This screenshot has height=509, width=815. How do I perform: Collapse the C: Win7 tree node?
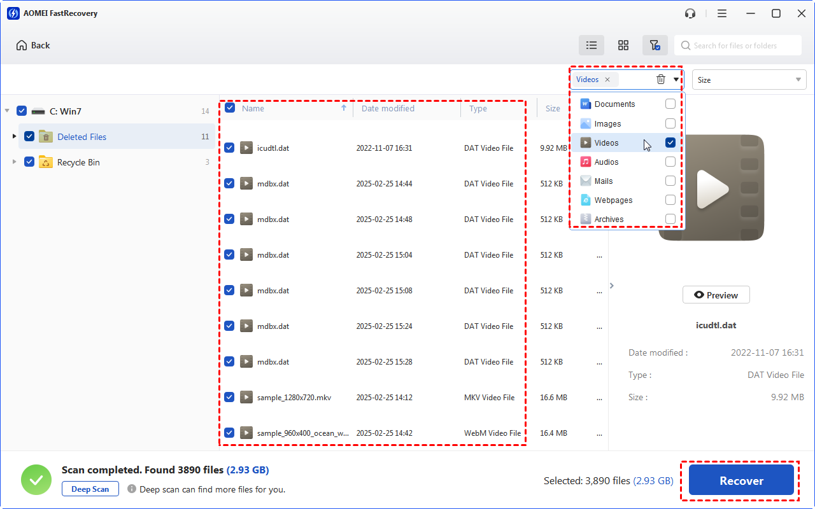7,111
